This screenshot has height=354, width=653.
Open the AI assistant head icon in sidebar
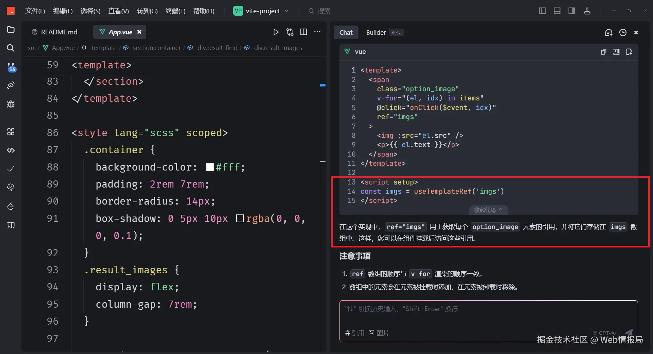pos(11,188)
